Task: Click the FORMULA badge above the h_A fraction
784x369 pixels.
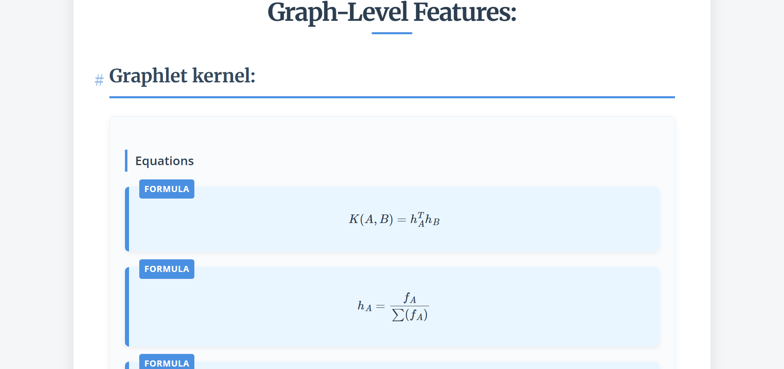Action: pyautogui.click(x=167, y=269)
